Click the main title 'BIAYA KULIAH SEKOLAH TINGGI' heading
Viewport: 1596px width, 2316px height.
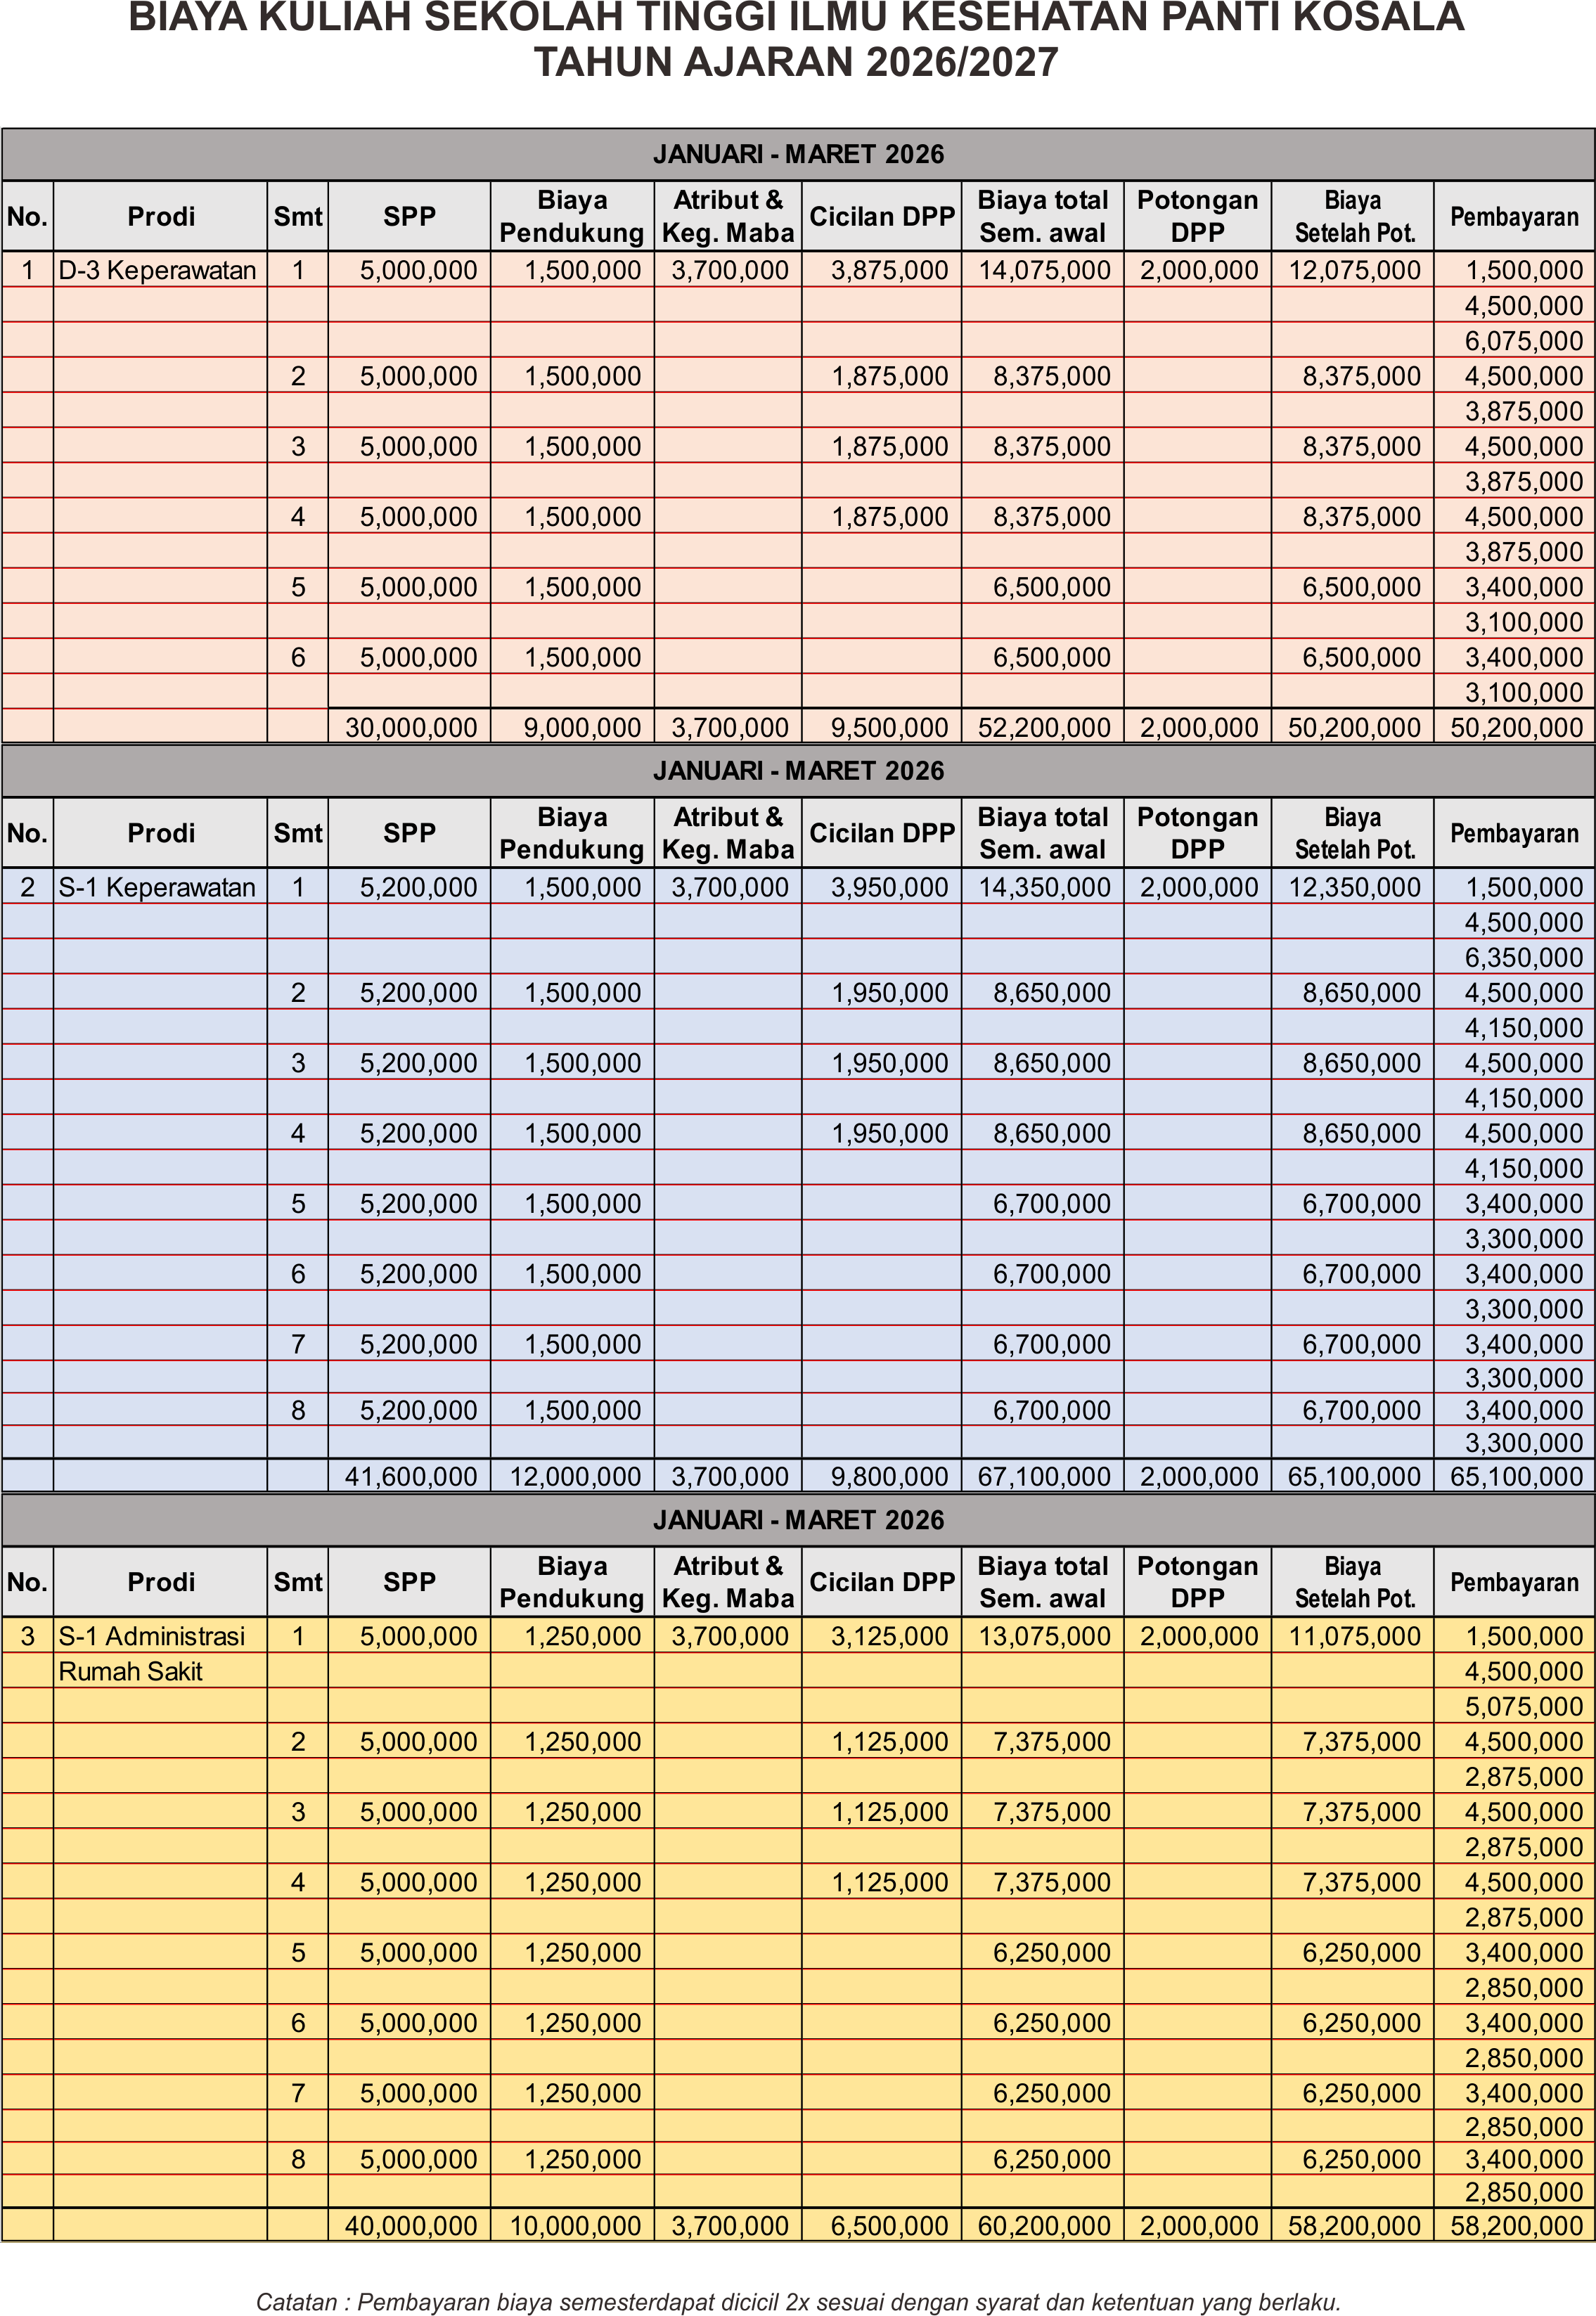(x=796, y=18)
